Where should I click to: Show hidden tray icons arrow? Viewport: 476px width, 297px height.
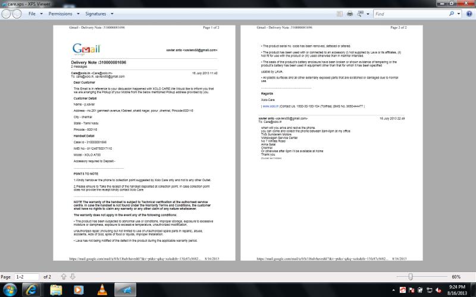(393, 290)
